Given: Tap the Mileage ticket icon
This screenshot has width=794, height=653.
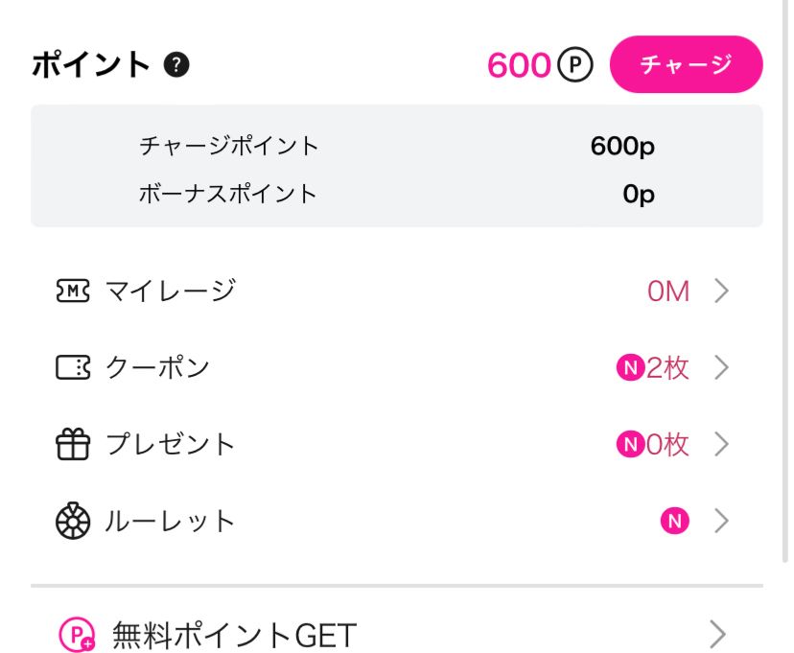Looking at the screenshot, I should pyautogui.click(x=73, y=292).
